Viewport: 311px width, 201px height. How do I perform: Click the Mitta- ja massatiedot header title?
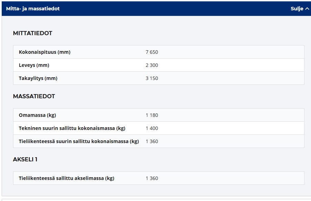[33, 9]
